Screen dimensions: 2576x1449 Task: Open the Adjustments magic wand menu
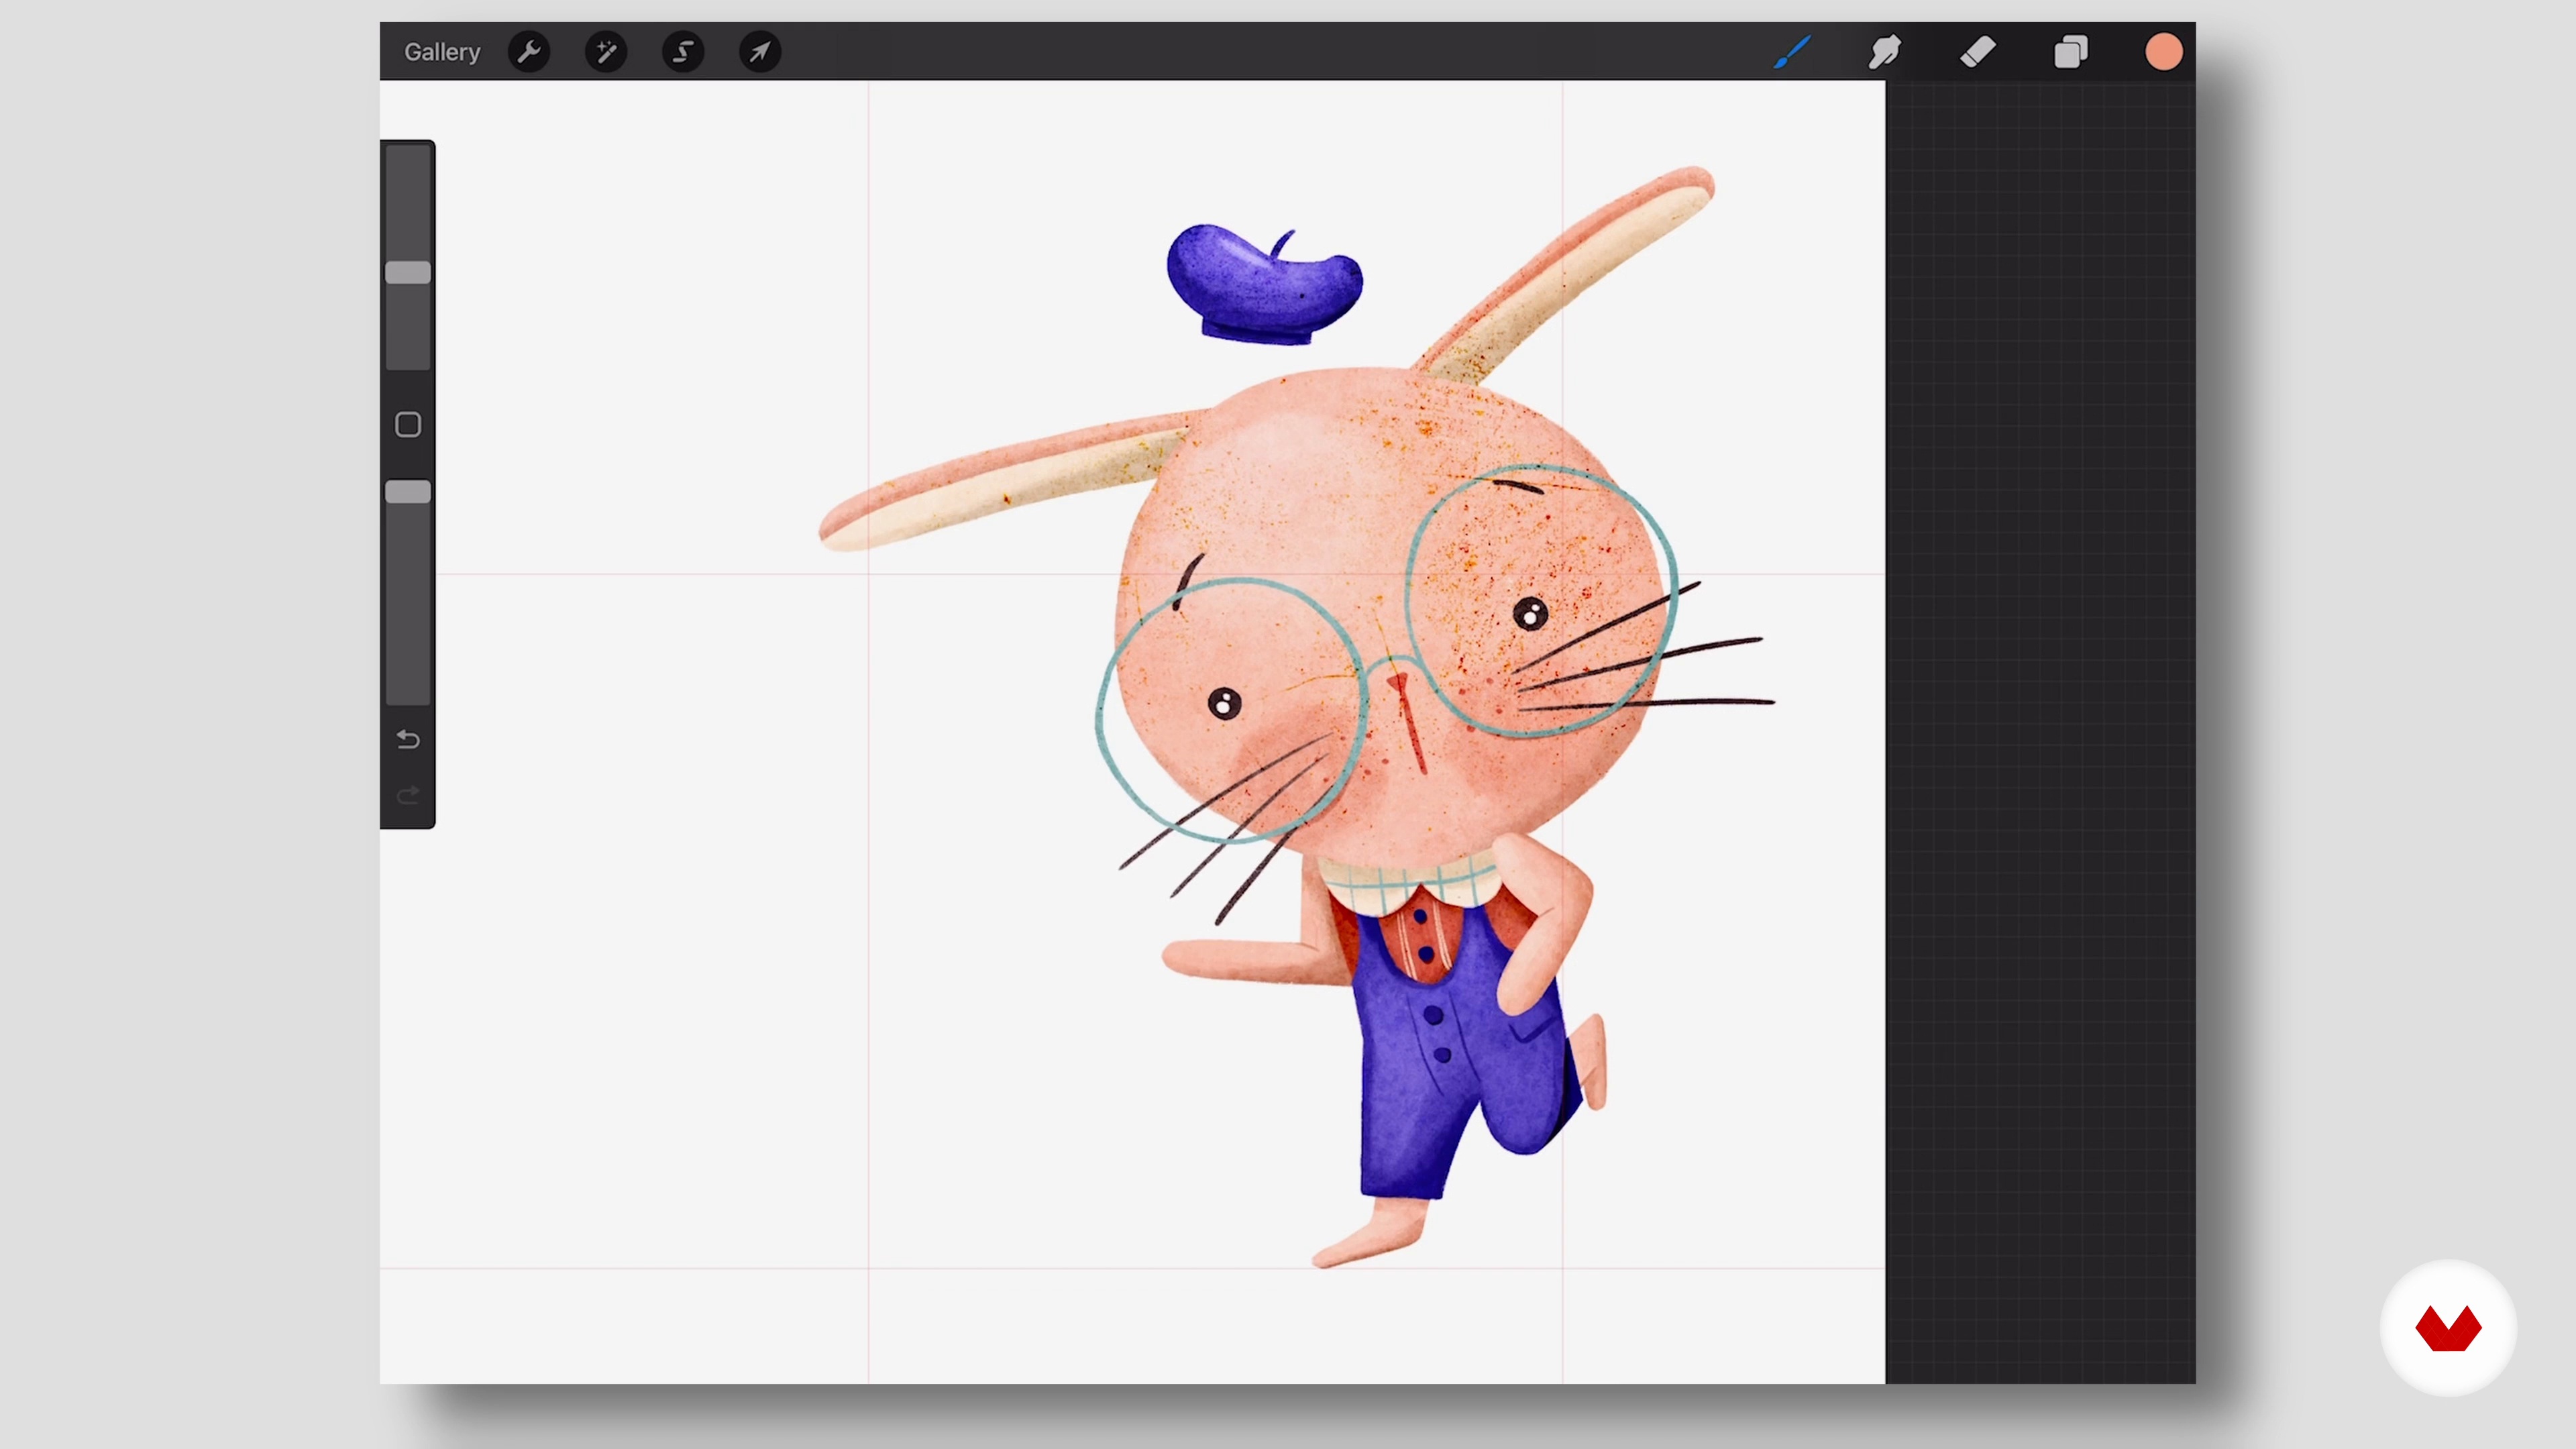[x=606, y=52]
